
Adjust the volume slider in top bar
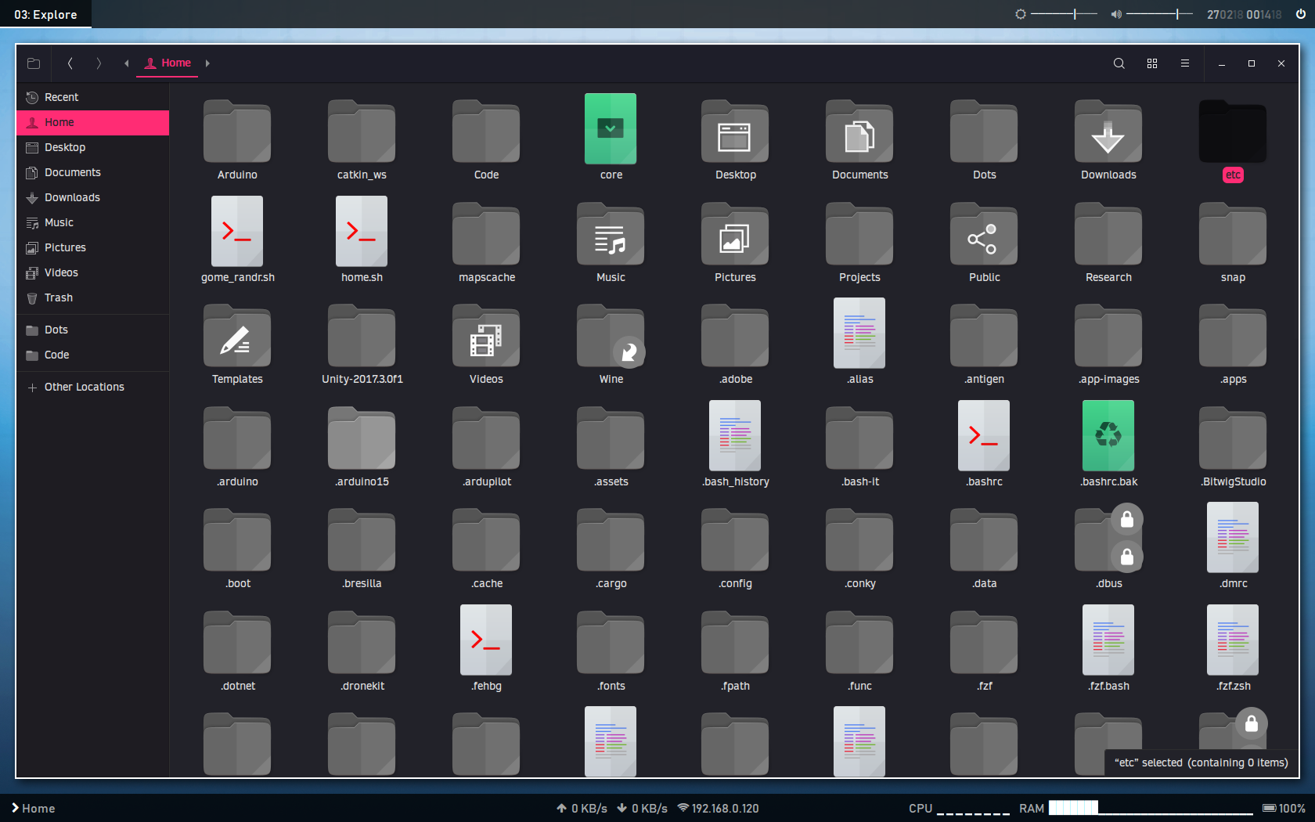click(x=1159, y=14)
